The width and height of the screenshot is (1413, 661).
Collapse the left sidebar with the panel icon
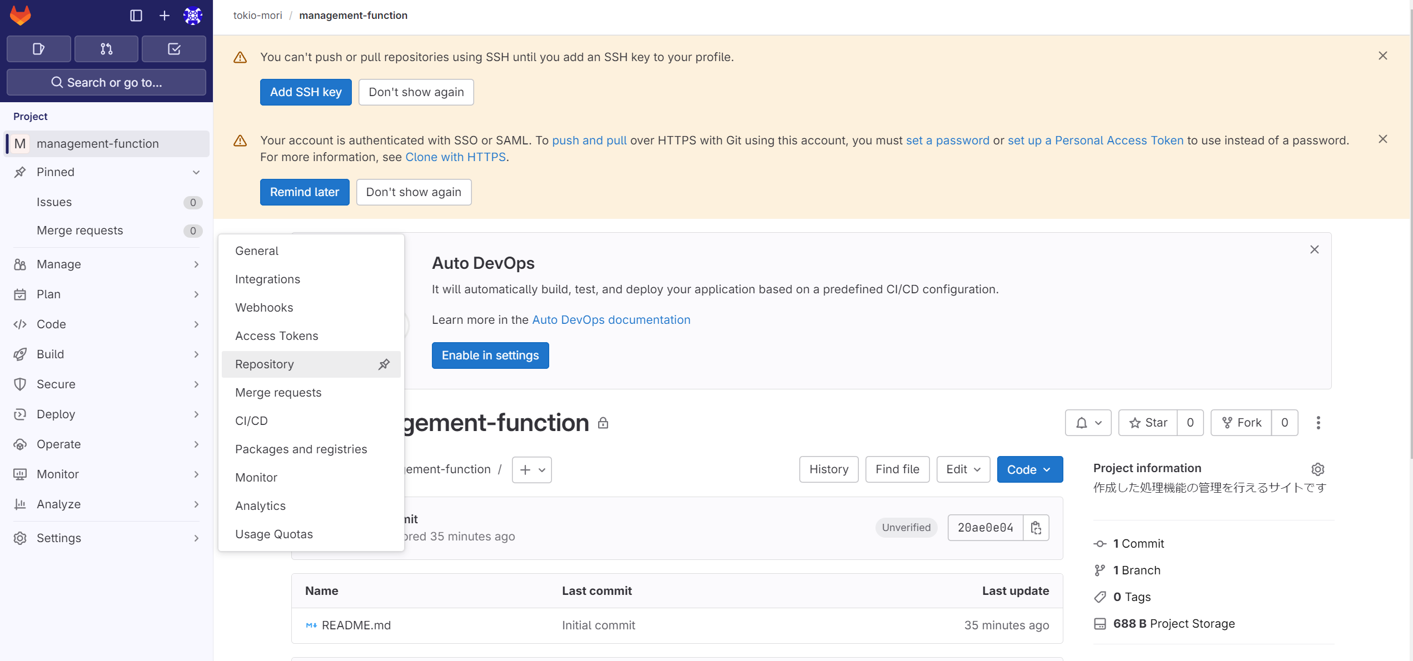[x=136, y=16]
